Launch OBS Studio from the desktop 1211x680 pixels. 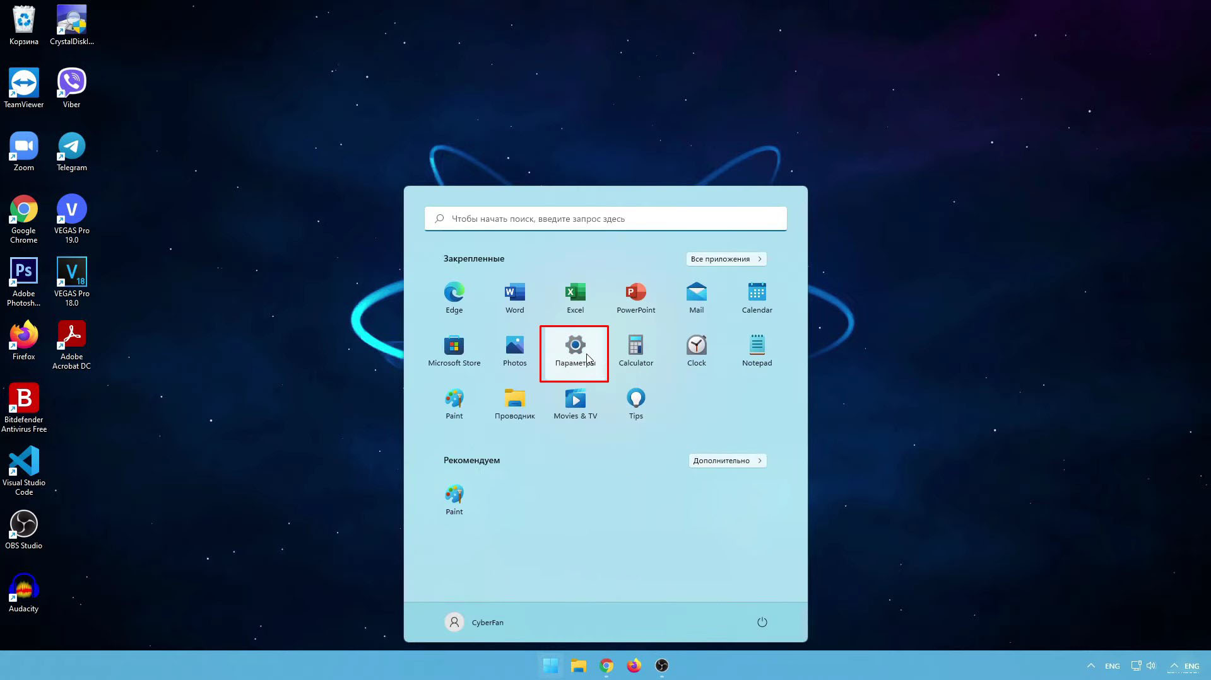tap(23, 523)
